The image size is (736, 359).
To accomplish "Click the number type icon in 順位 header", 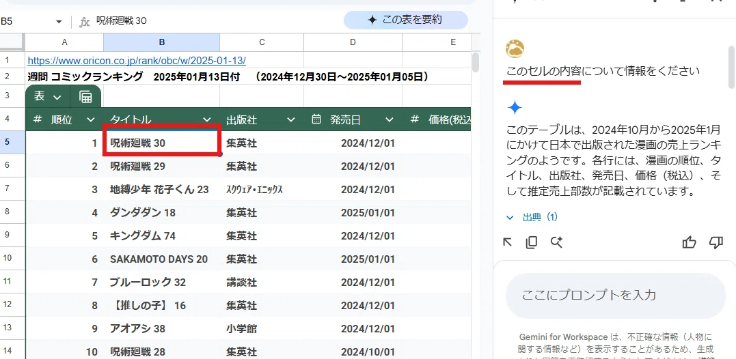I will pyautogui.click(x=38, y=119).
